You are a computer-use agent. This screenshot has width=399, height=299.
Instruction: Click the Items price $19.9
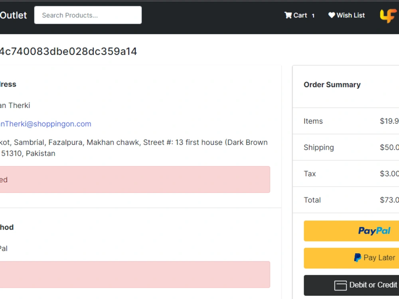(x=389, y=121)
